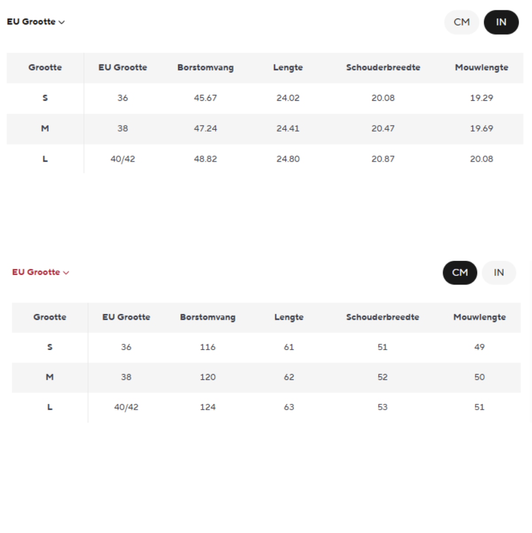
Task: Switch the centimeter chart to IN
Action: [499, 272]
